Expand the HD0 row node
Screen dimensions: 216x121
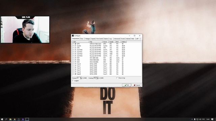73,60
